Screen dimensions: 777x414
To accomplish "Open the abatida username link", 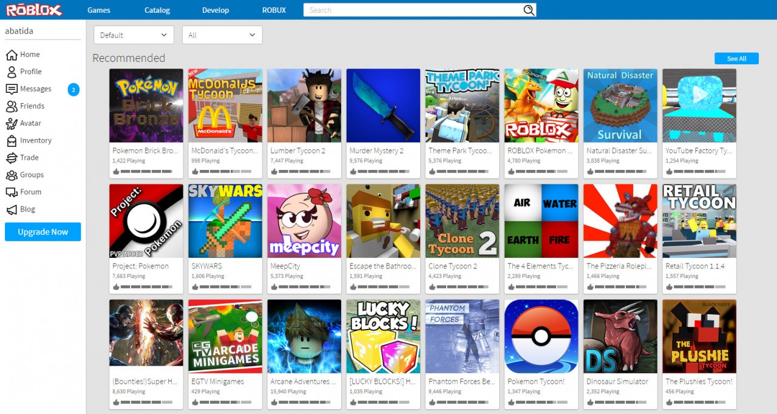I will pyautogui.click(x=21, y=30).
